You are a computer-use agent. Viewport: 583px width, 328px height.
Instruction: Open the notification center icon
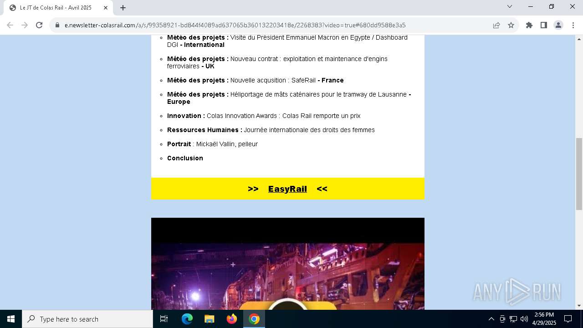568,319
